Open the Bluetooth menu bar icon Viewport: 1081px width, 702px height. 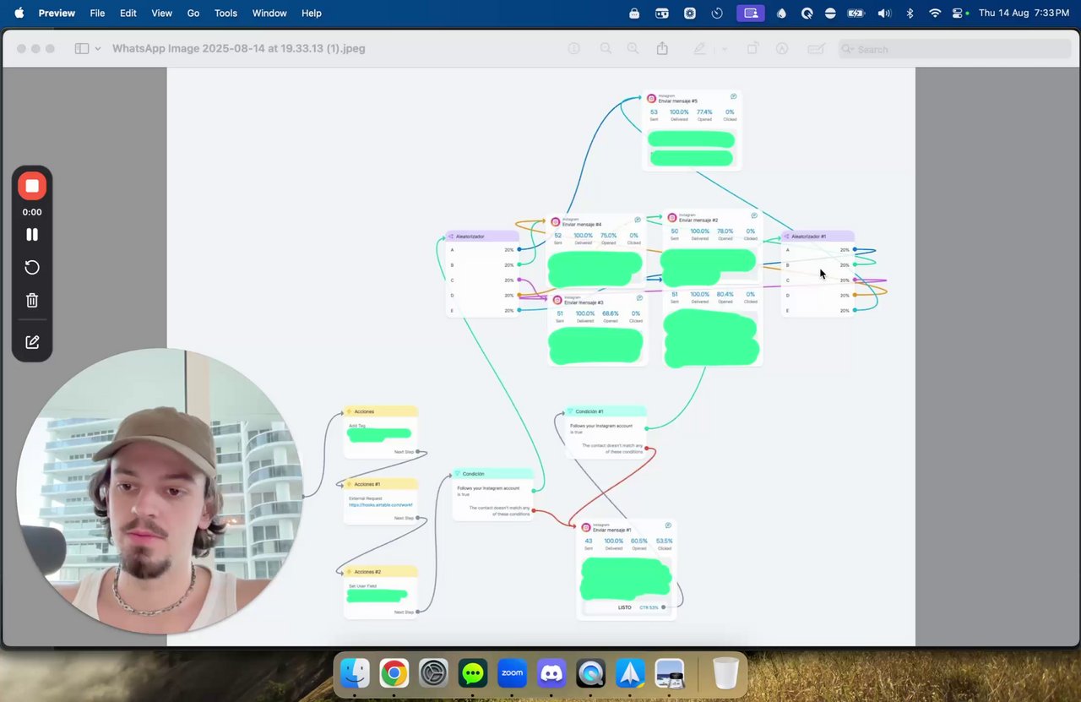pyautogui.click(x=910, y=13)
